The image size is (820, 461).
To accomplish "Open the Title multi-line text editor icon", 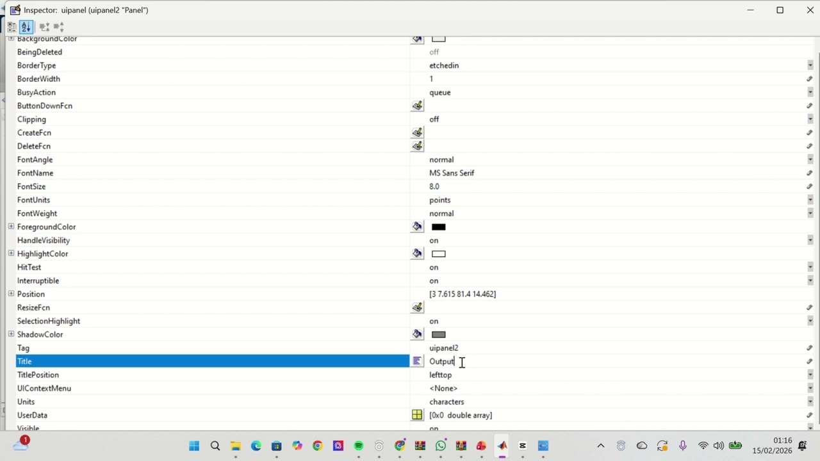I will [x=417, y=361].
